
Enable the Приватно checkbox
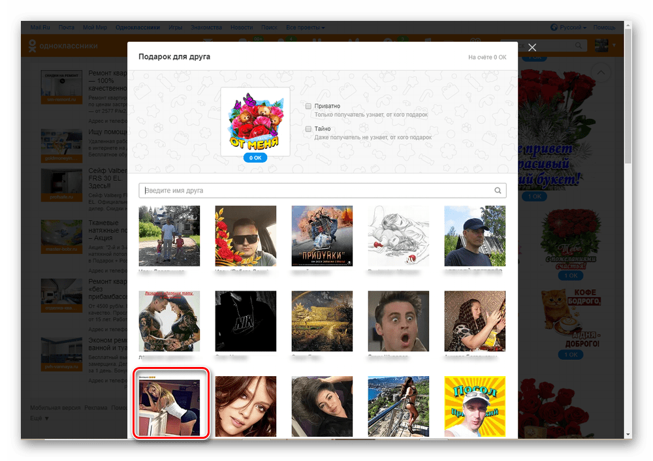tap(308, 106)
